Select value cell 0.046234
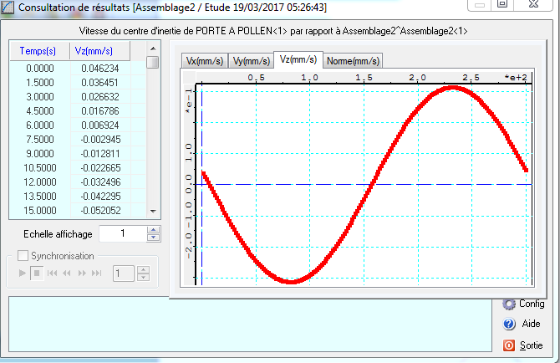The image size is (560, 363). click(x=100, y=69)
